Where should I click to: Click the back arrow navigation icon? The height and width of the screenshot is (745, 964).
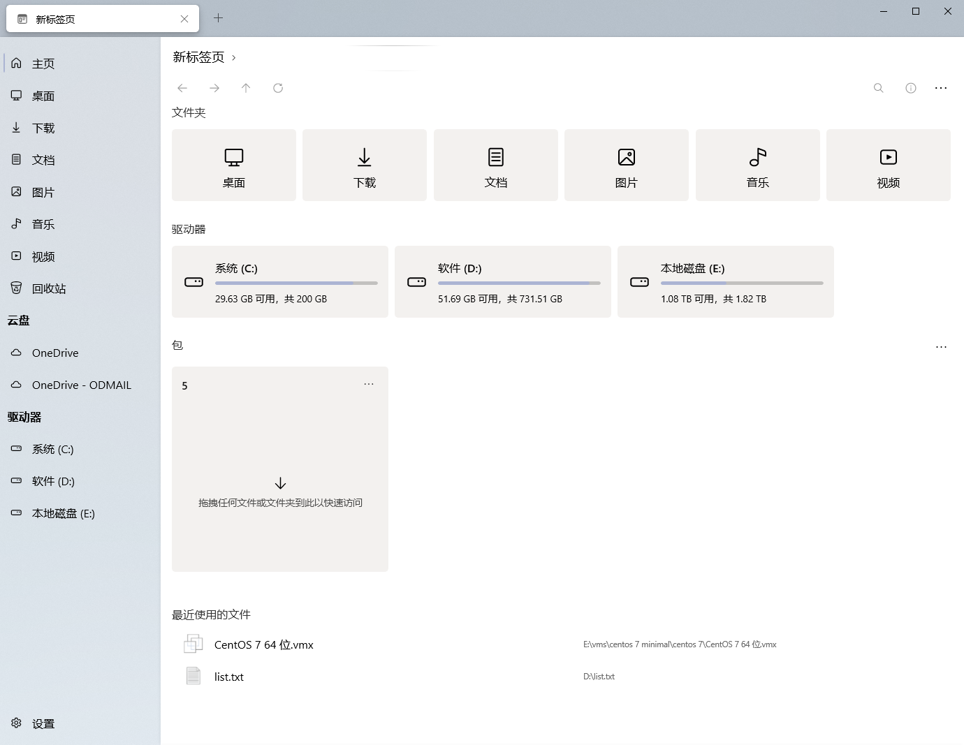point(182,88)
